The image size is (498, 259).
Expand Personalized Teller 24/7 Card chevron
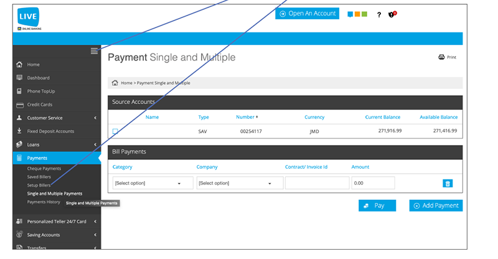[95, 222]
